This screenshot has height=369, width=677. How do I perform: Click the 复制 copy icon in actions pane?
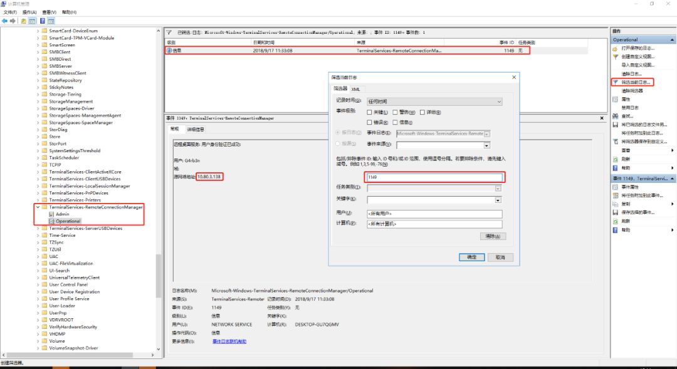[x=616, y=204]
